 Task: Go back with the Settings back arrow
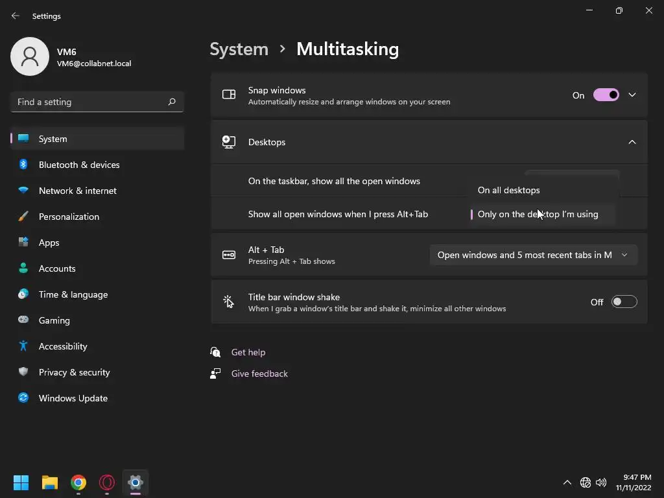tap(16, 16)
